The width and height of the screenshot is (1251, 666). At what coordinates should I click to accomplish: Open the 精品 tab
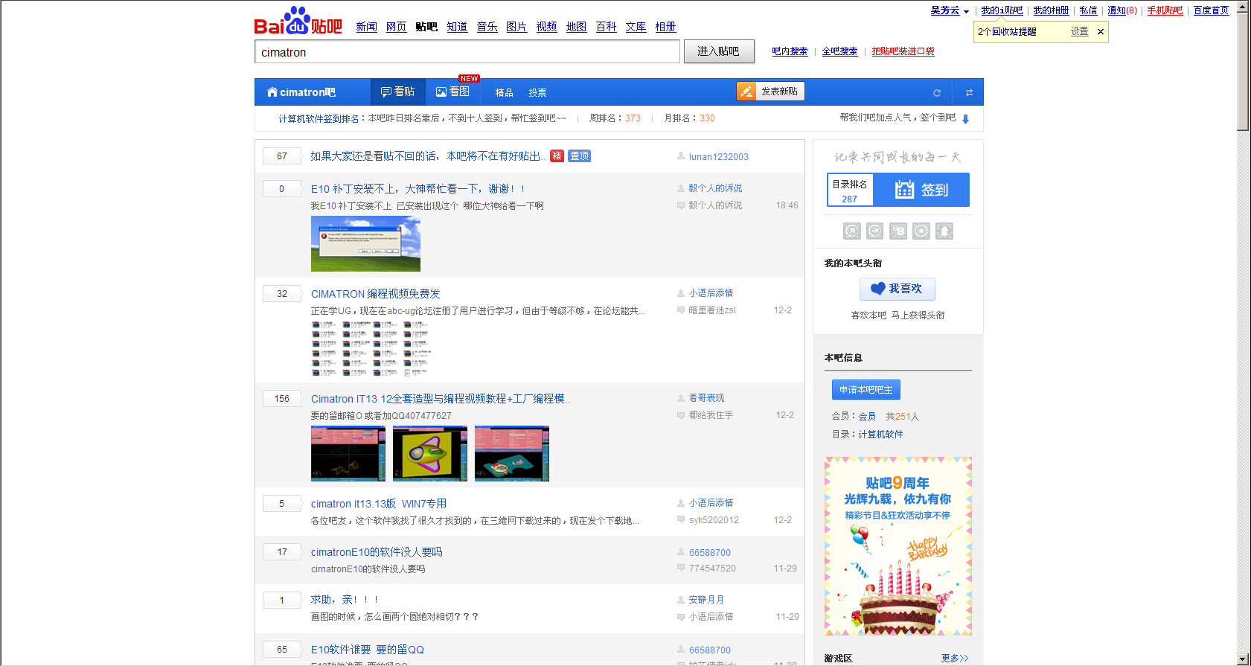504,93
